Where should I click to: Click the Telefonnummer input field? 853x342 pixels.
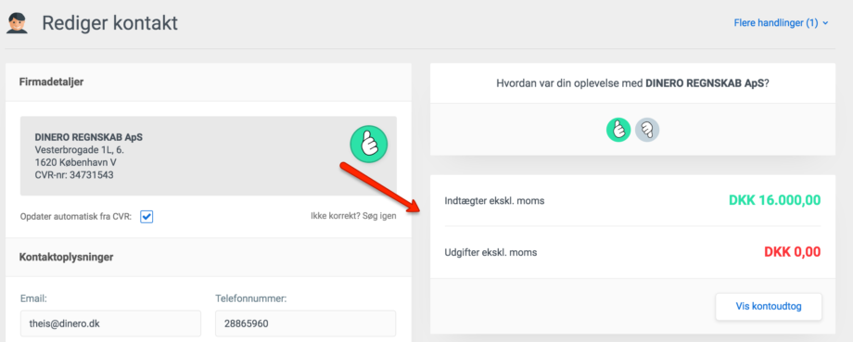(305, 324)
